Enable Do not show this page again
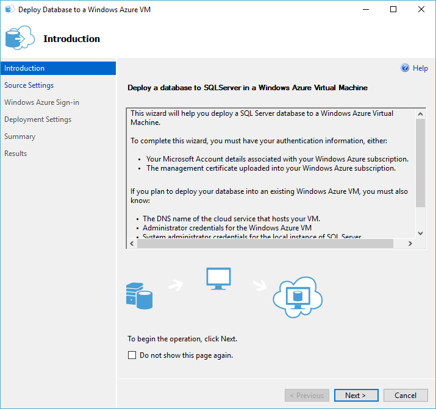The image size is (436, 409). point(132,355)
